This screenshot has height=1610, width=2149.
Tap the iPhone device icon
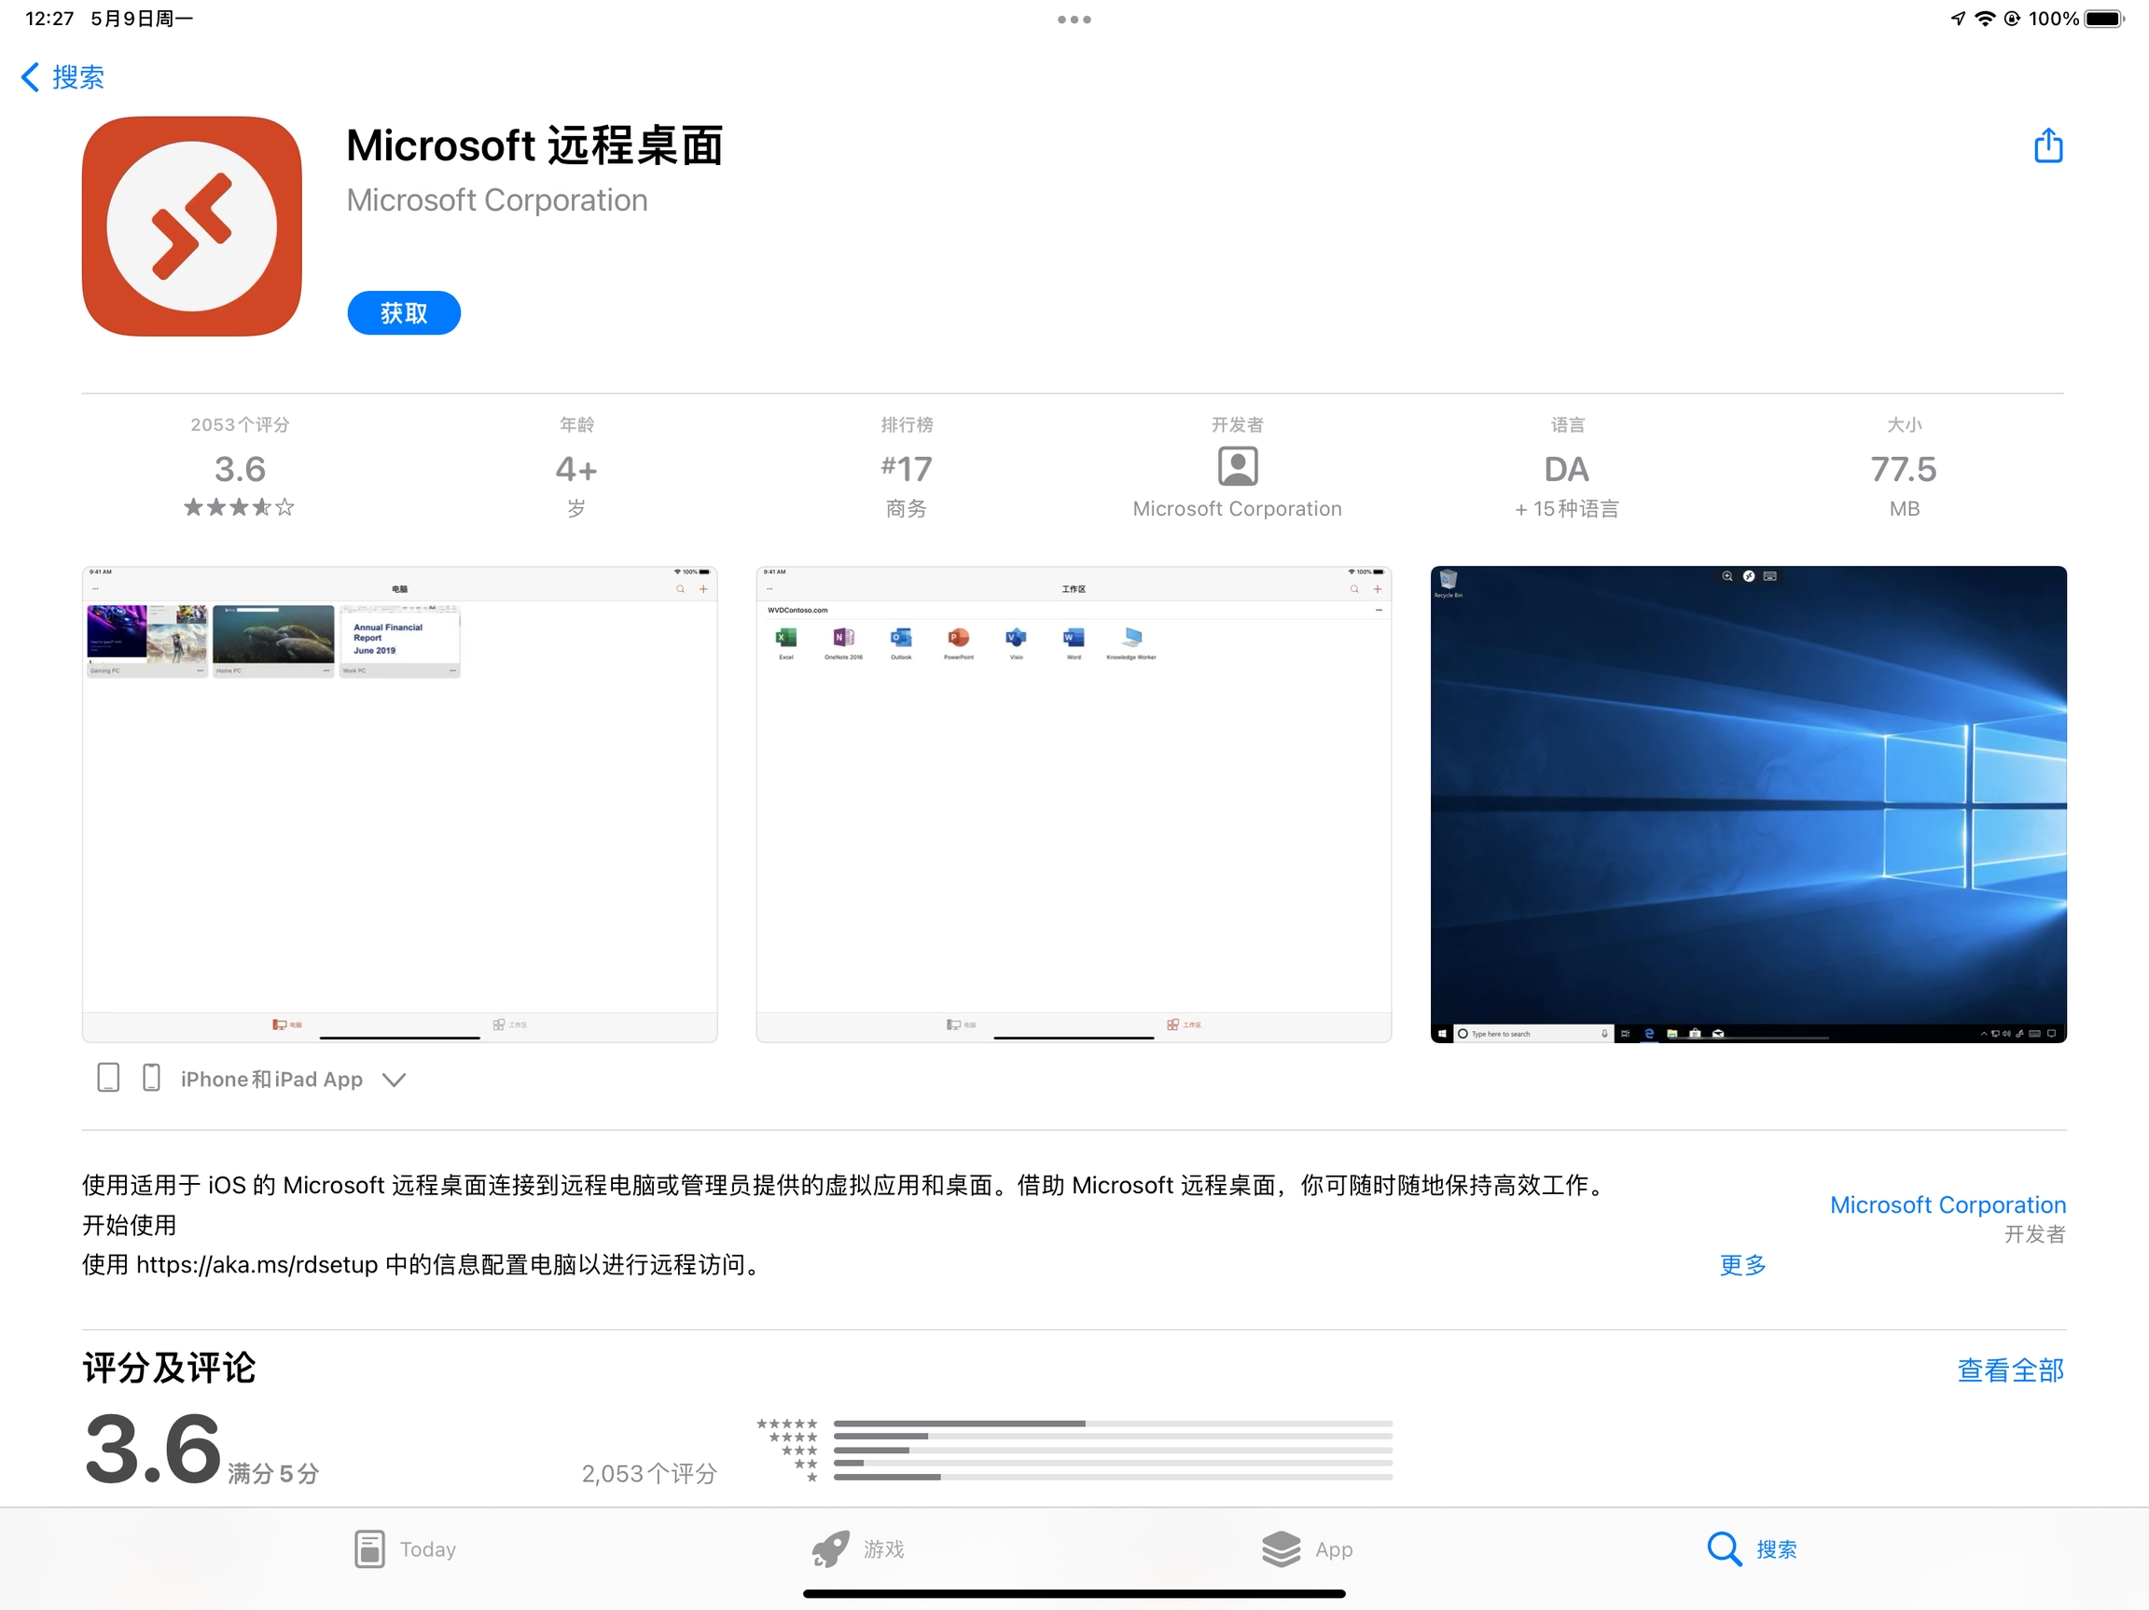[151, 1078]
